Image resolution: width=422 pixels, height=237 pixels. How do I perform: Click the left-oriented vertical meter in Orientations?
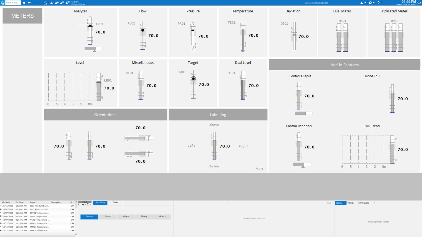tap(69, 146)
